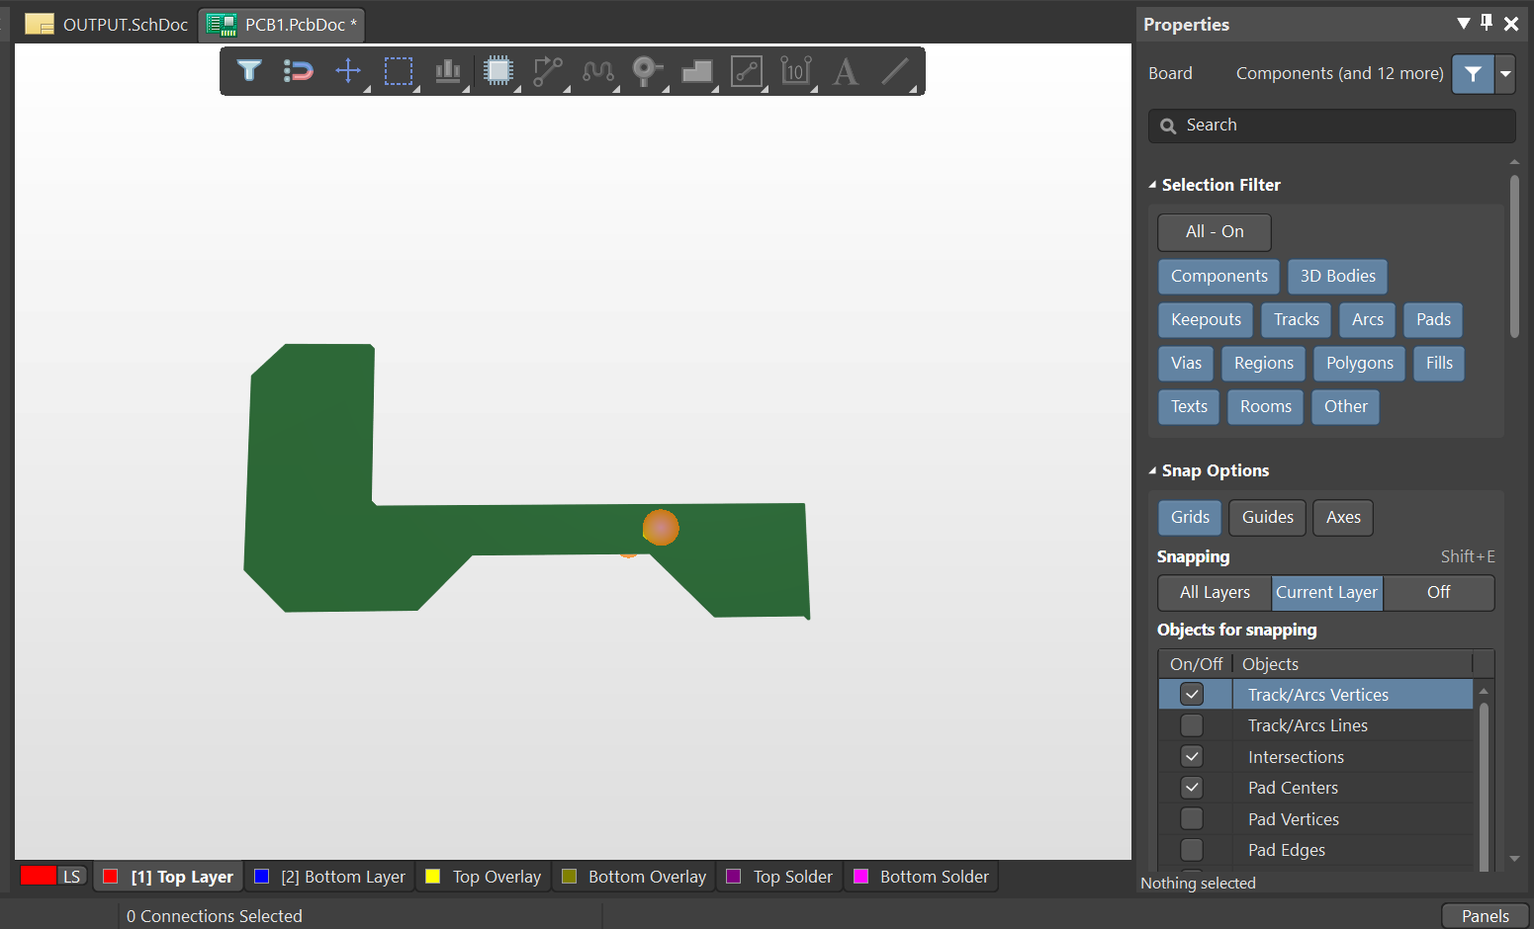Select the Place Keepout tool
The image size is (1534, 929).
[x=747, y=71]
